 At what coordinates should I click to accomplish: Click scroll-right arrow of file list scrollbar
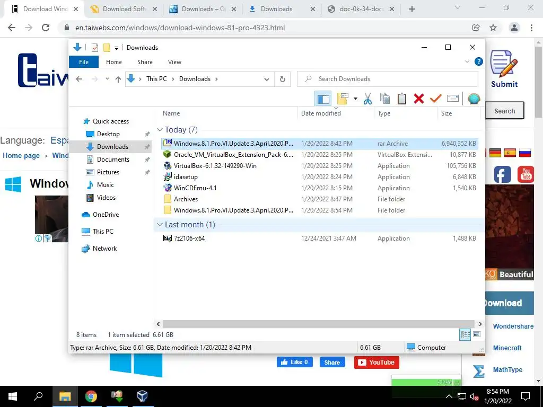pos(480,324)
